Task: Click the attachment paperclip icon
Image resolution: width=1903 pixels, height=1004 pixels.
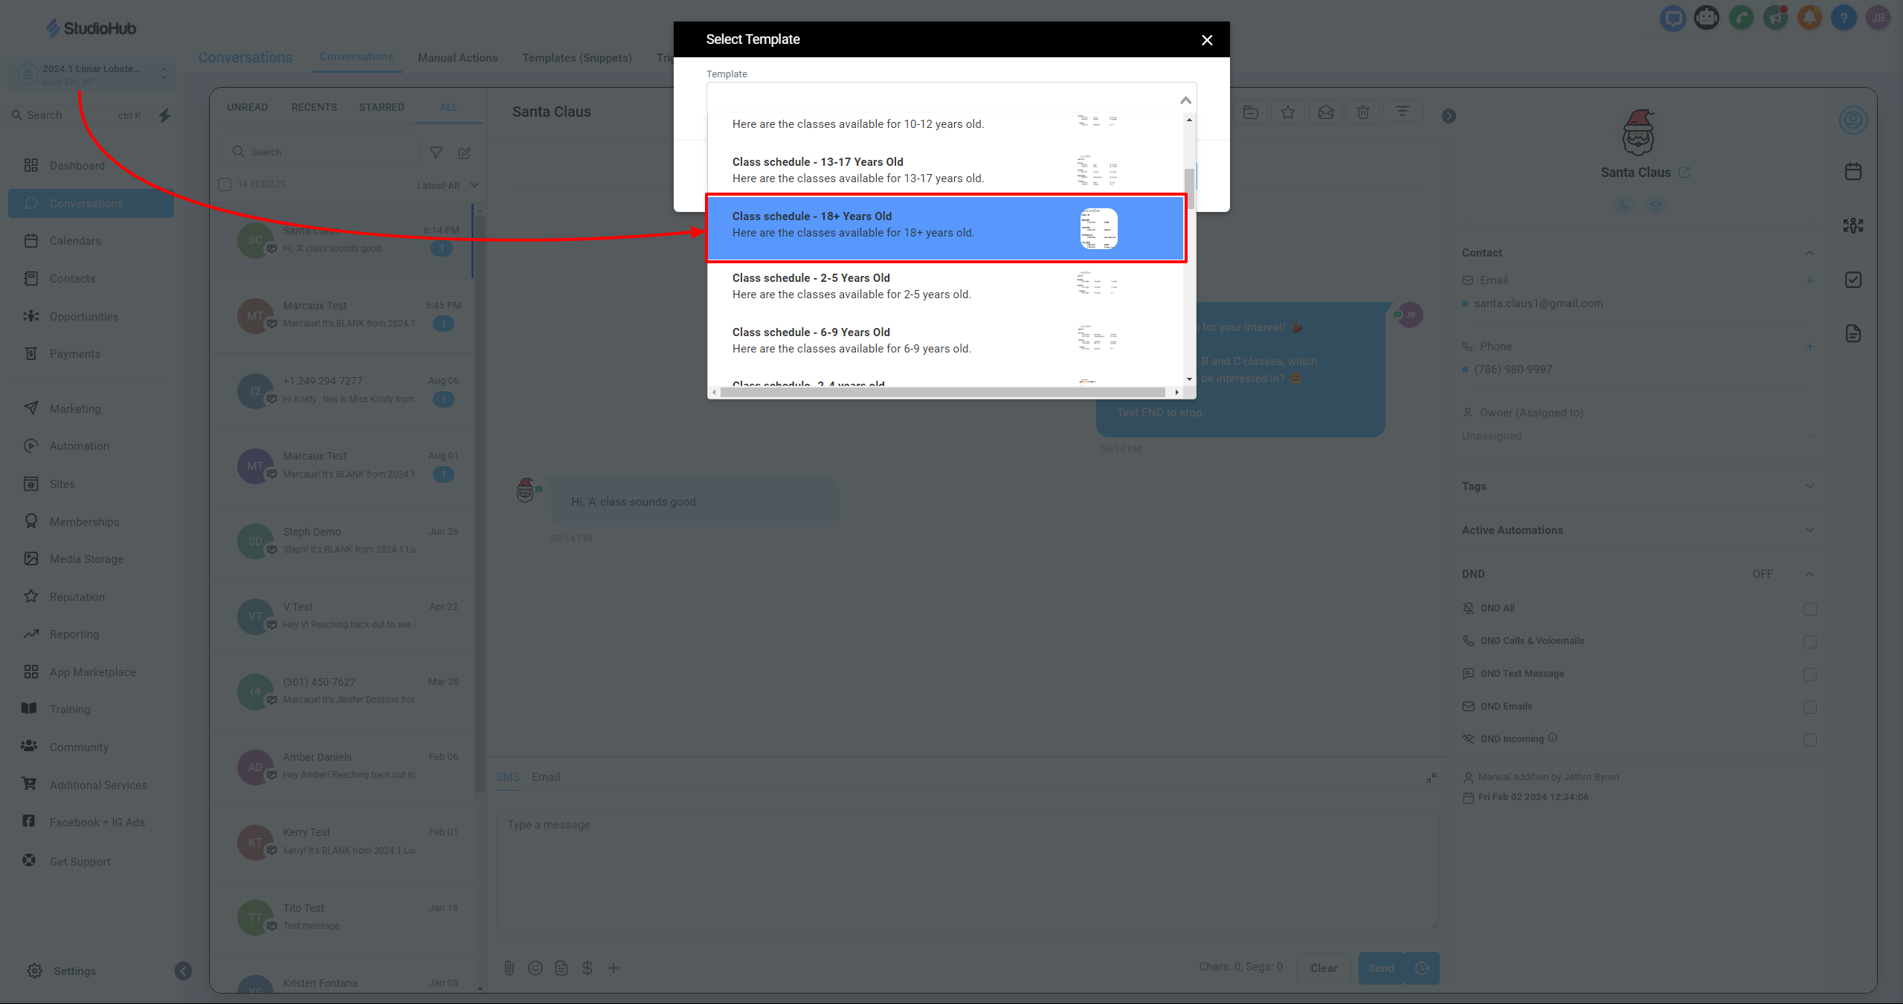Action: 509,968
